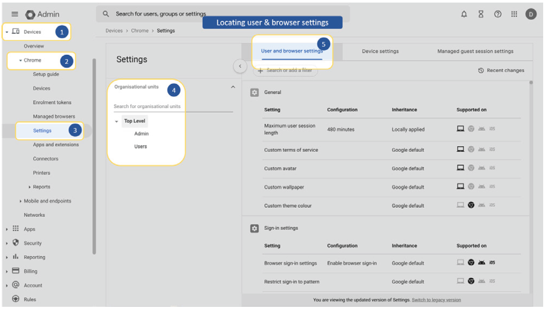
Task: Open the Google apps grid
Action: point(514,14)
